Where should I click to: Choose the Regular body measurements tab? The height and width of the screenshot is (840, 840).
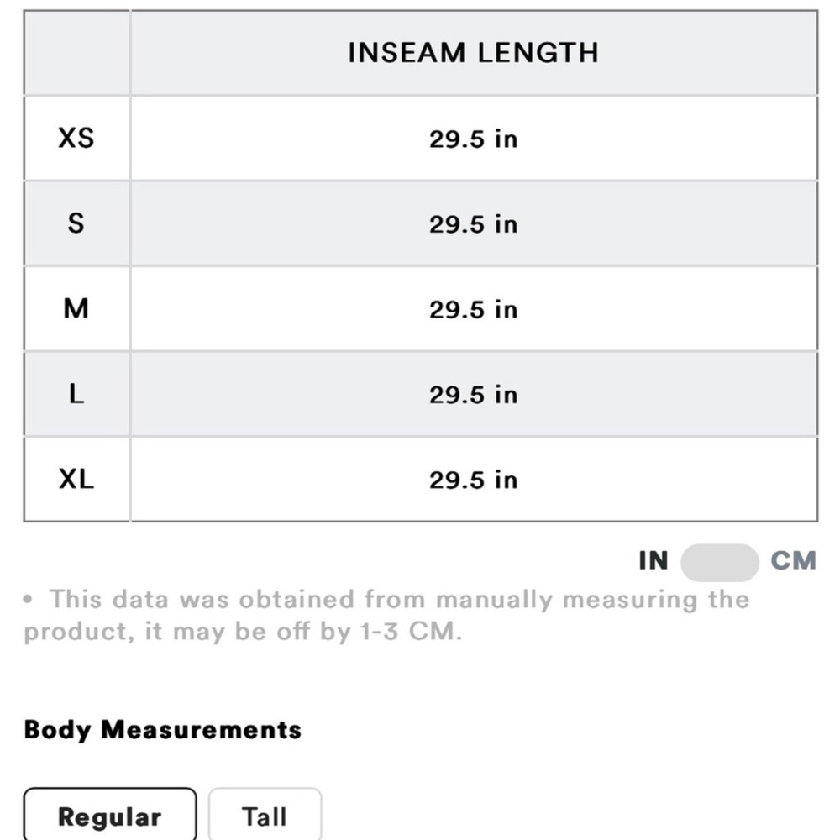pyautogui.click(x=110, y=814)
